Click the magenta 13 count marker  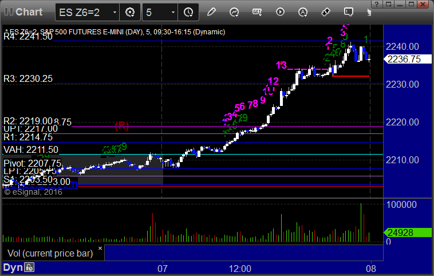click(x=281, y=65)
